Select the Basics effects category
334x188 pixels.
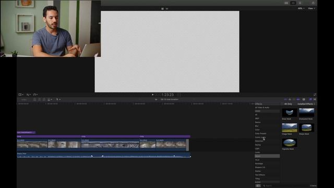pyautogui.click(x=258, y=122)
